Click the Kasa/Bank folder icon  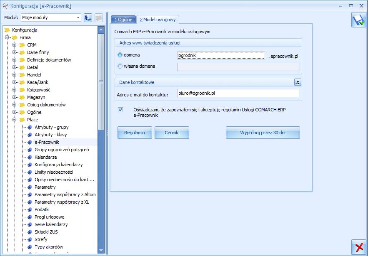tap(22, 83)
